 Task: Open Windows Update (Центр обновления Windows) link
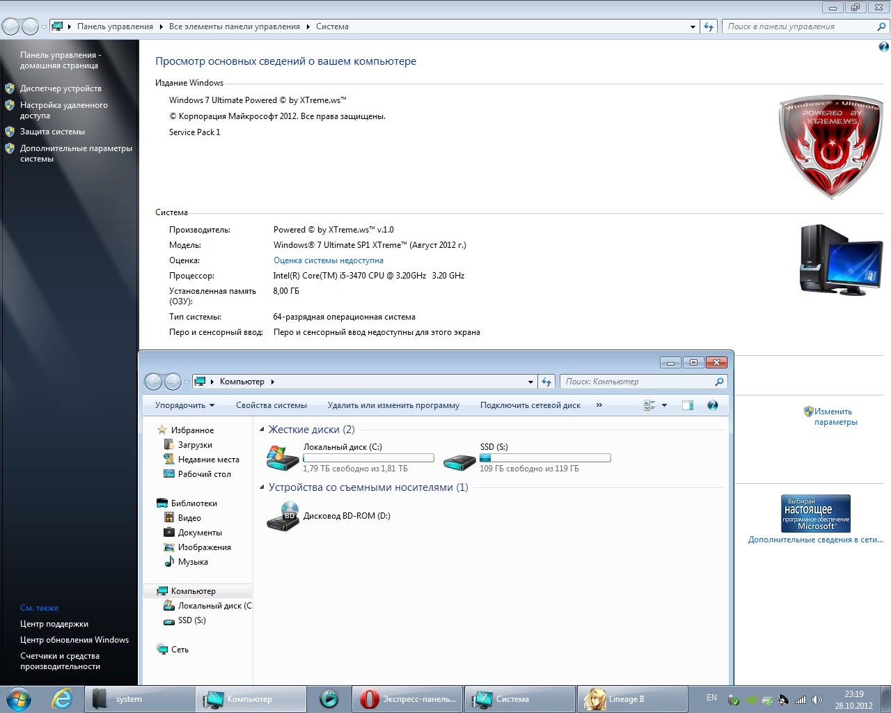click(74, 640)
